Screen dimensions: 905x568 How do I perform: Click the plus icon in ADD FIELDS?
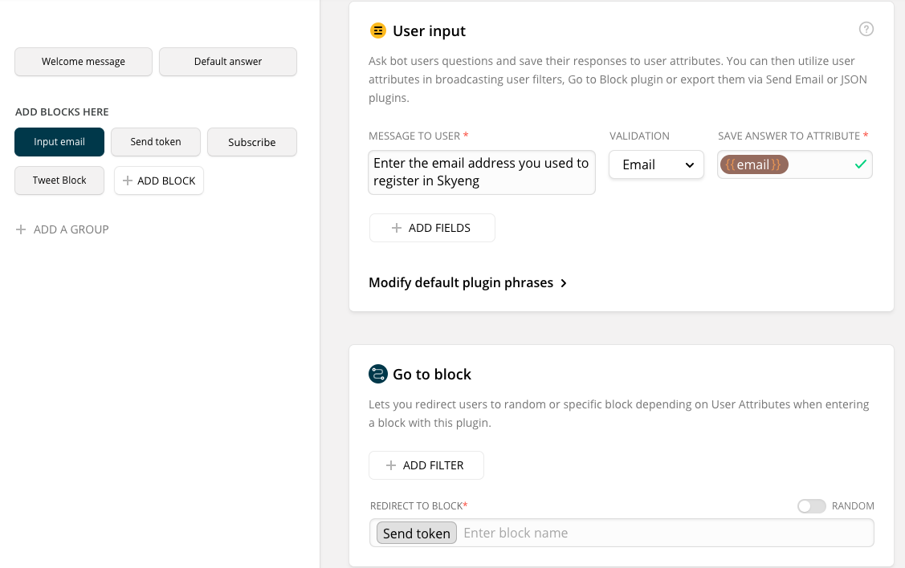click(396, 228)
